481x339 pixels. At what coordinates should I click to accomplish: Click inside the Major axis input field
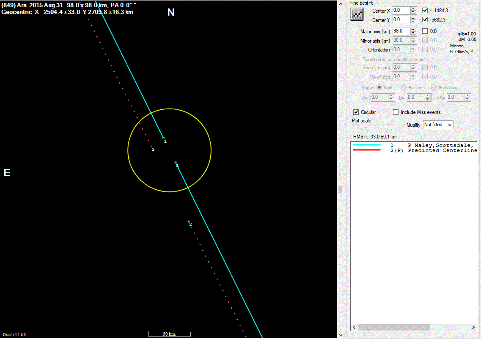click(401, 31)
